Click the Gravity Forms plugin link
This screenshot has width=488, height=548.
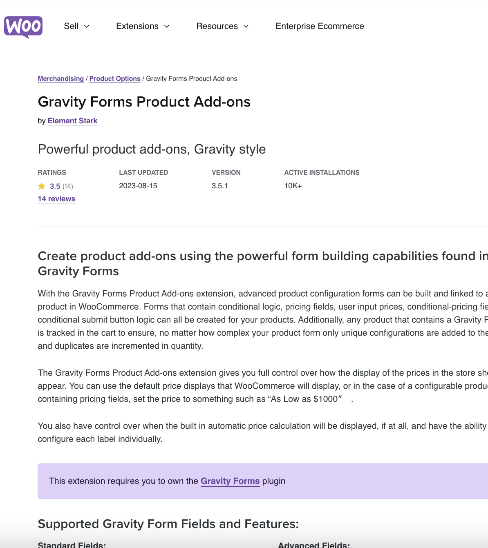coord(230,481)
